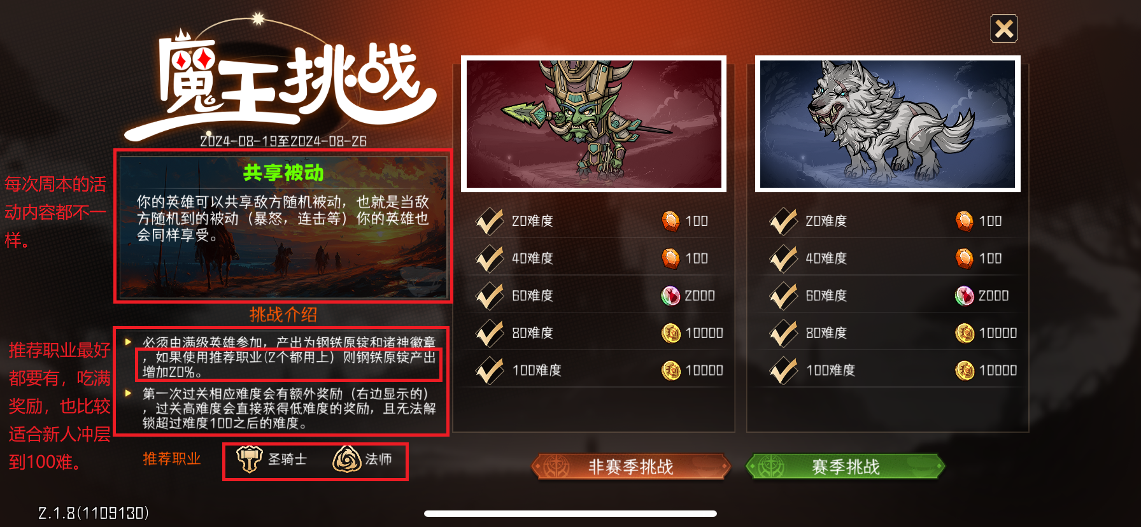This screenshot has height=527, width=1141.
Task: Start the 赛季挑战 challenge
Action: (846, 467)
